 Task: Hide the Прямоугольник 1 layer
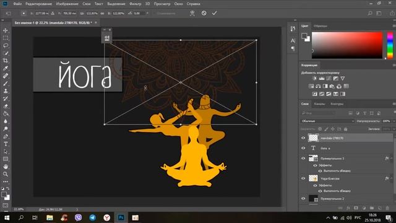coord(303,159)
